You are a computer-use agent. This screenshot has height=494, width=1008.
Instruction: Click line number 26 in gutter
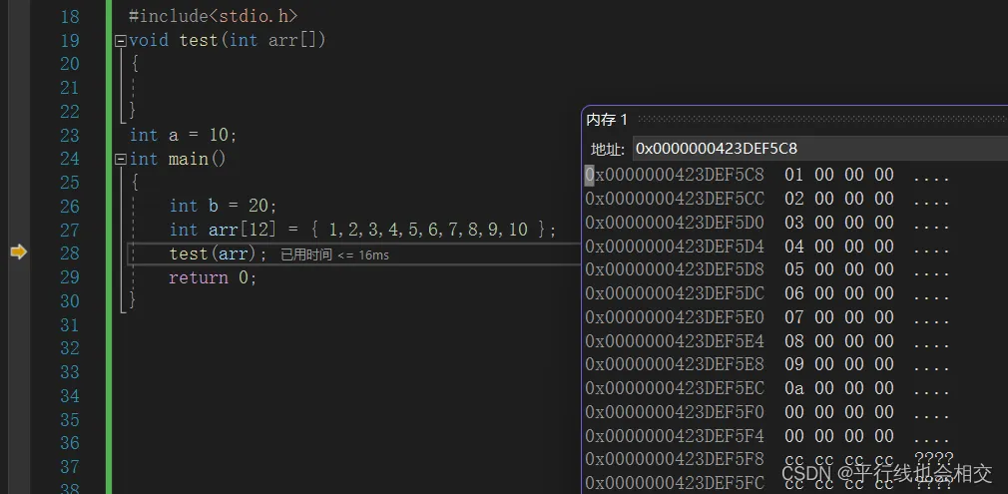pos(70,207)
